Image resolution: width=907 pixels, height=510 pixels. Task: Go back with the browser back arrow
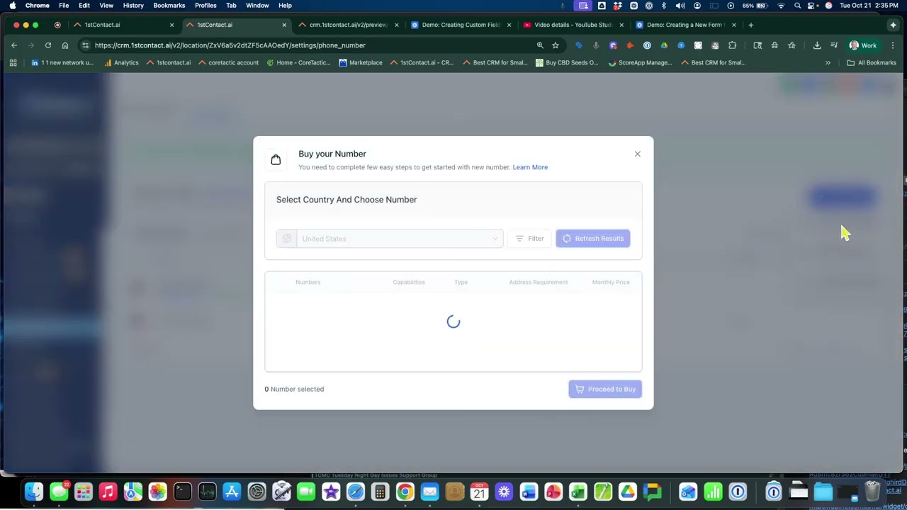tap(14, 45)
